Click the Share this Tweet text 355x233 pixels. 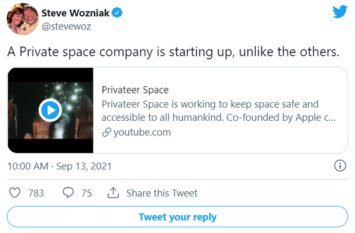pyautogui.click(x=162, y=193)
